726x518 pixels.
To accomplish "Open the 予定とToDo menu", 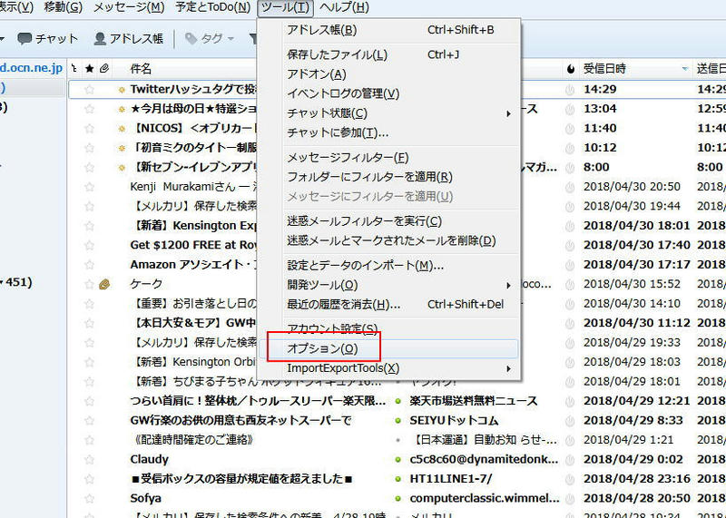I will 213,7.
